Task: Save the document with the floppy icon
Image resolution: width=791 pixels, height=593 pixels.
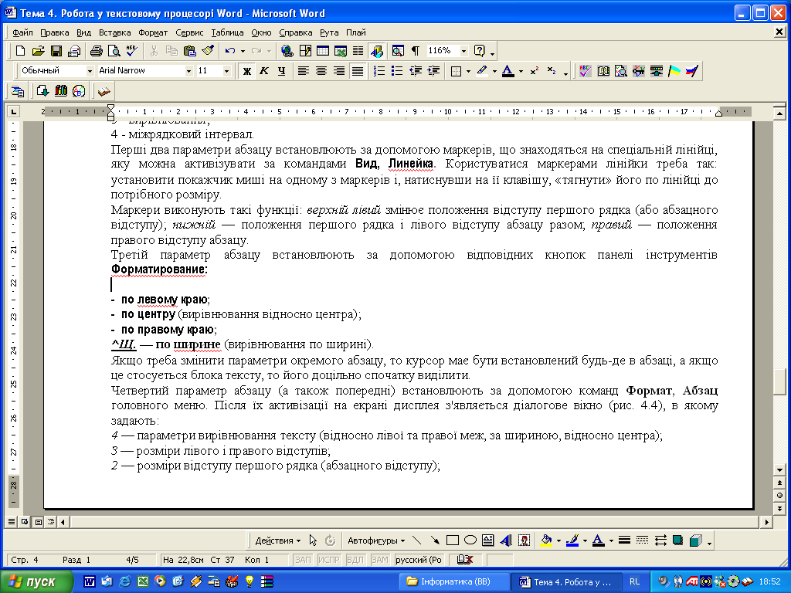Action: [56, 51]
